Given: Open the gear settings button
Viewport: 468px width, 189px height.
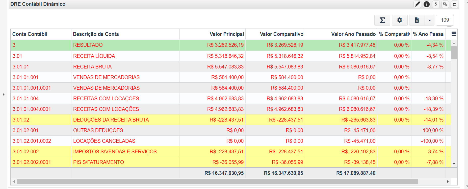Looking at the screenshot, I should pos(400,20).
